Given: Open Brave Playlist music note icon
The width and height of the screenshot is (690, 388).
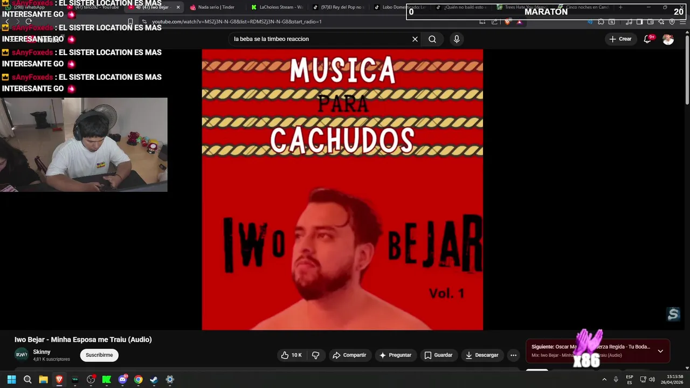Looking at the screenshot, I should click(629, 22).
